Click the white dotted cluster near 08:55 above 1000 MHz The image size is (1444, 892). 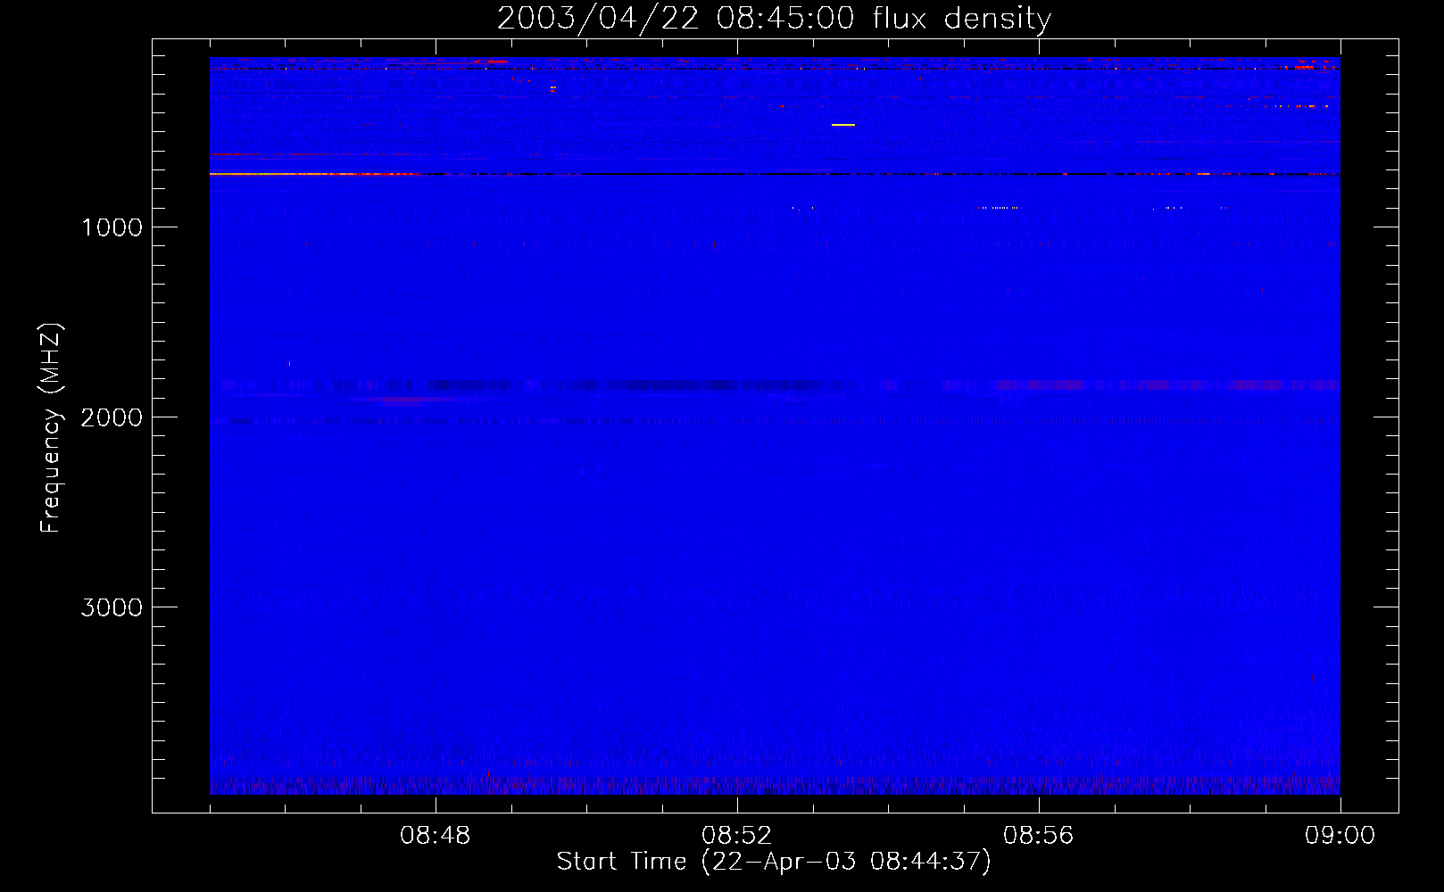1000,208
